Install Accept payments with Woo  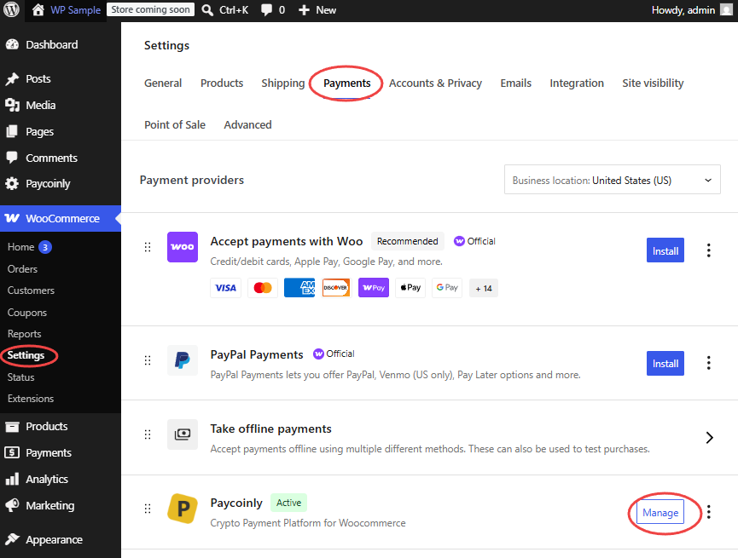coord(665,250)
